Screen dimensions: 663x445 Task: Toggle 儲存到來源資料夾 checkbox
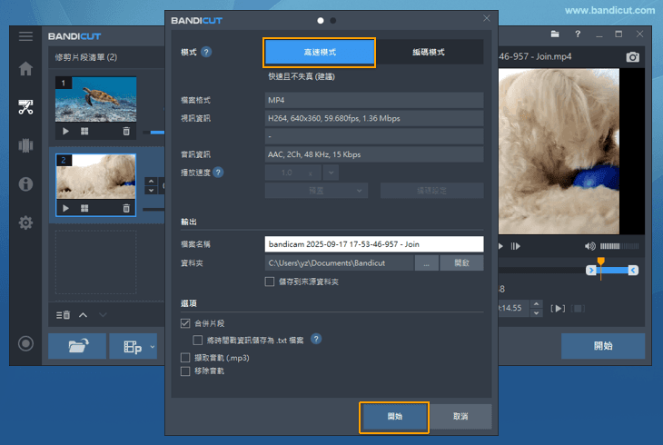(x=270, y=282)
